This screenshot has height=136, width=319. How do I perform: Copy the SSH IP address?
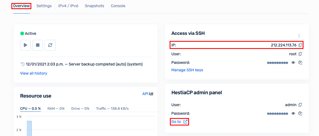(x=300, y=45)
